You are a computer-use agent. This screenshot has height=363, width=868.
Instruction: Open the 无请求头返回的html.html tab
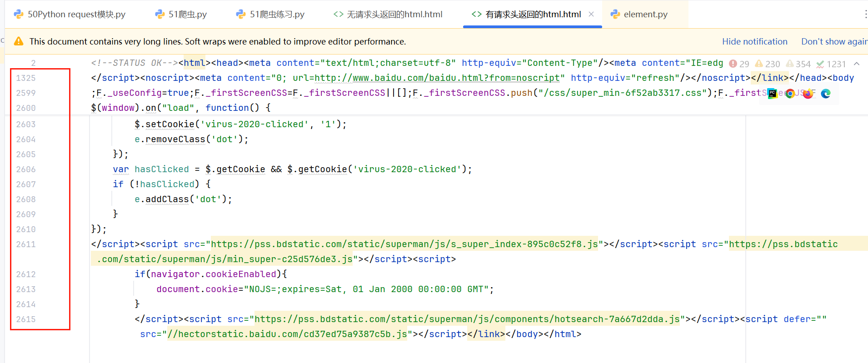click(388, 14)
